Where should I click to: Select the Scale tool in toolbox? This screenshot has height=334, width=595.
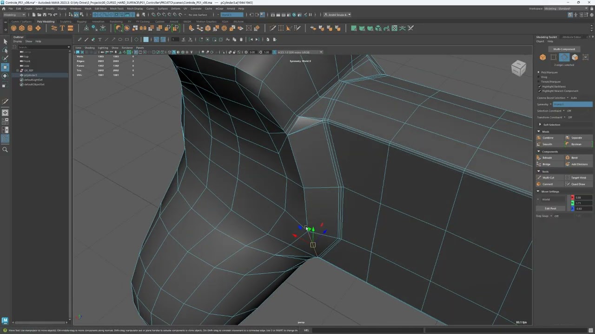5,85
